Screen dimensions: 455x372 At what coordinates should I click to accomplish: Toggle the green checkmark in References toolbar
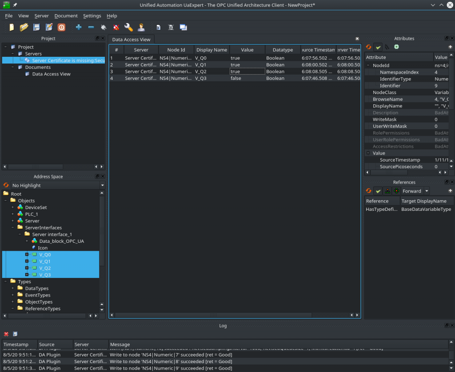(x=378, y=191)
